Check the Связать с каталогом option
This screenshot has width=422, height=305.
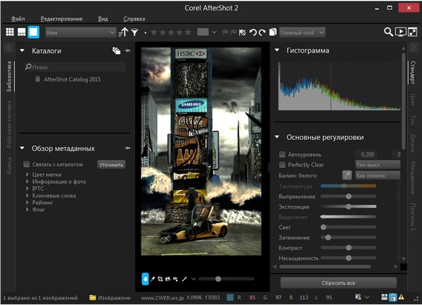[27, 164]
